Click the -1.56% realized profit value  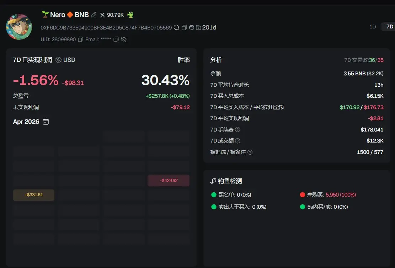[x=36, y=80]
